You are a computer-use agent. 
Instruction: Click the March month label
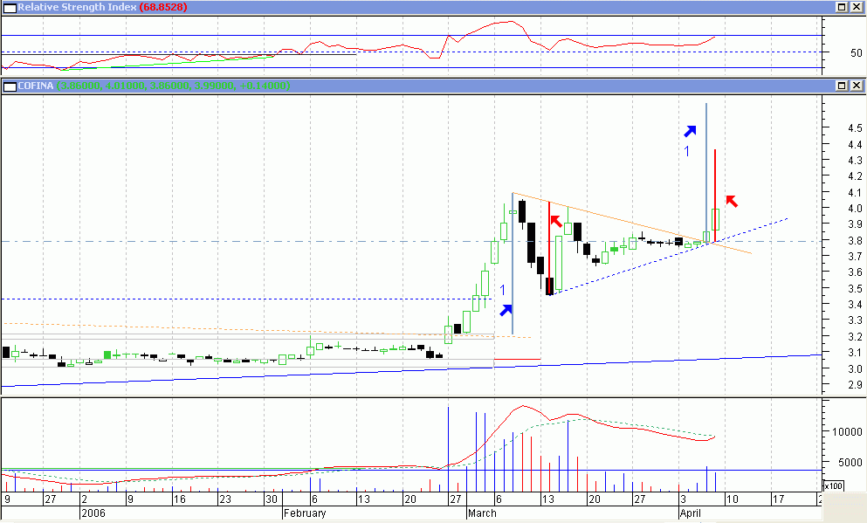click(482, 513)
